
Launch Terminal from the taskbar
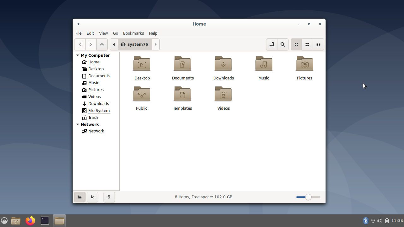click(45, 221)
